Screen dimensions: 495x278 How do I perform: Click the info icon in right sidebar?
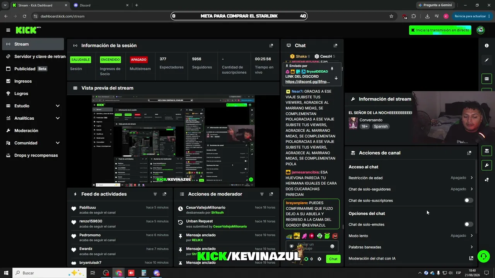(486, 46)
